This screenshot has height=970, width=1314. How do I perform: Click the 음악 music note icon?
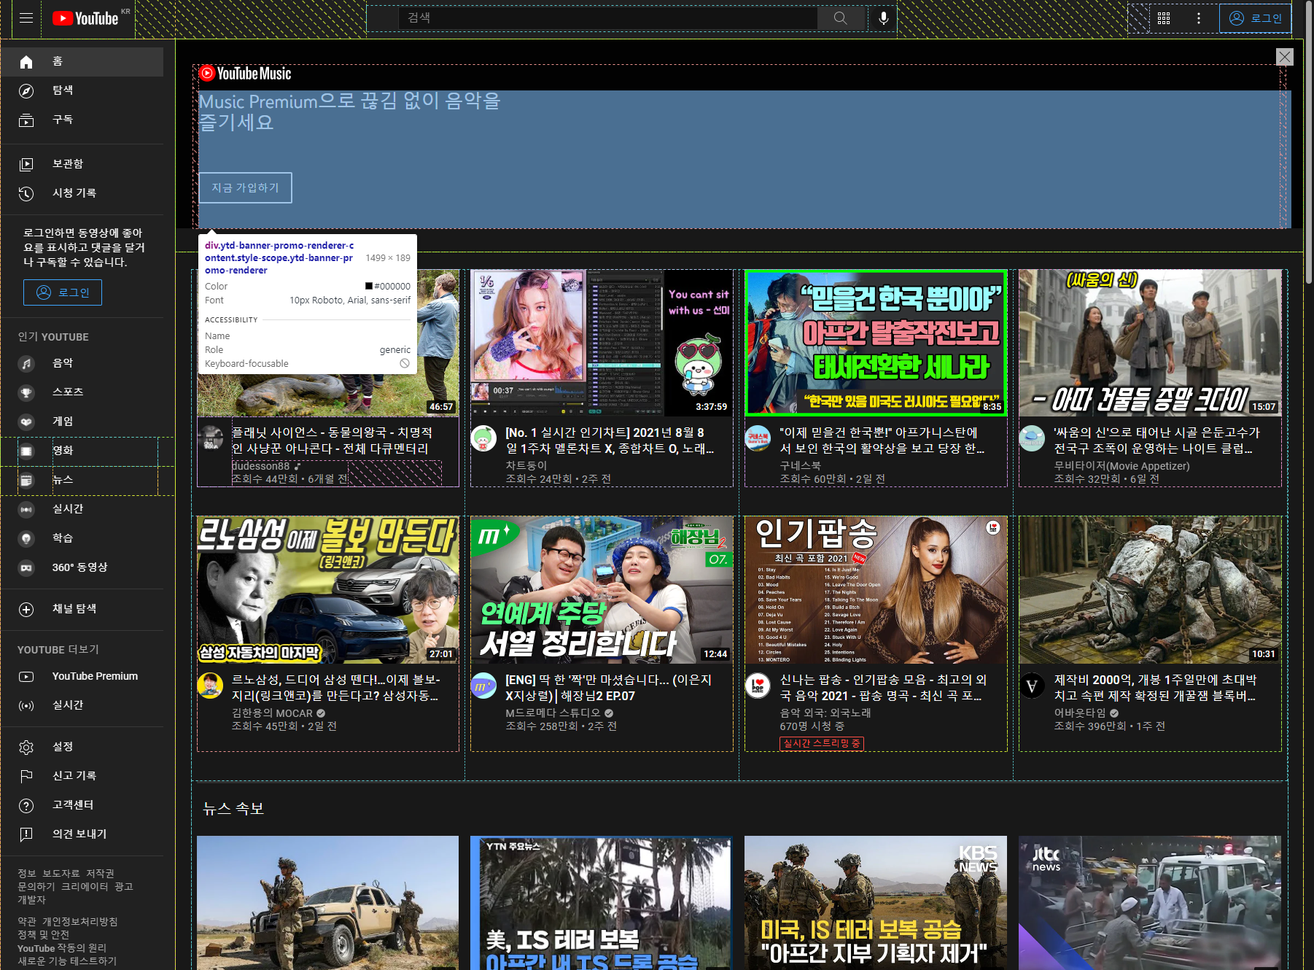tap(26, 363)
